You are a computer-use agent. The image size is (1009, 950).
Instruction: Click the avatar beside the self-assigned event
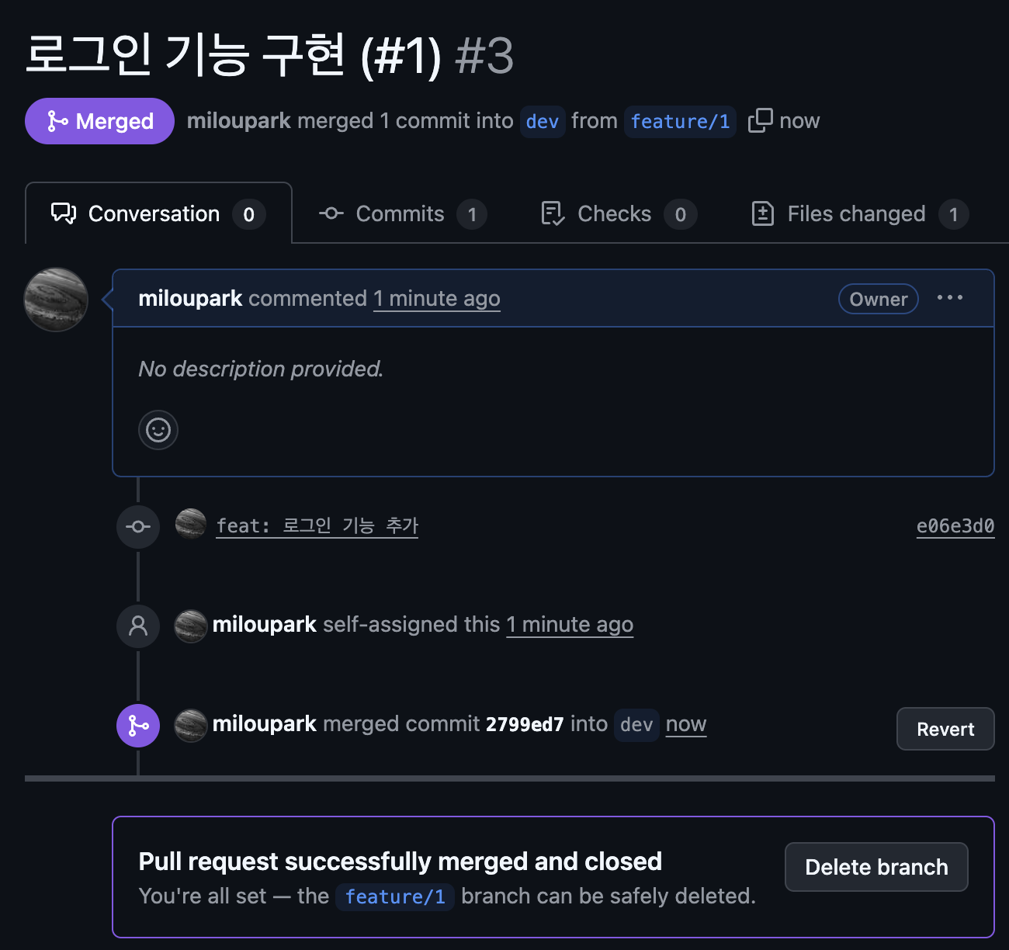[190, 626]
